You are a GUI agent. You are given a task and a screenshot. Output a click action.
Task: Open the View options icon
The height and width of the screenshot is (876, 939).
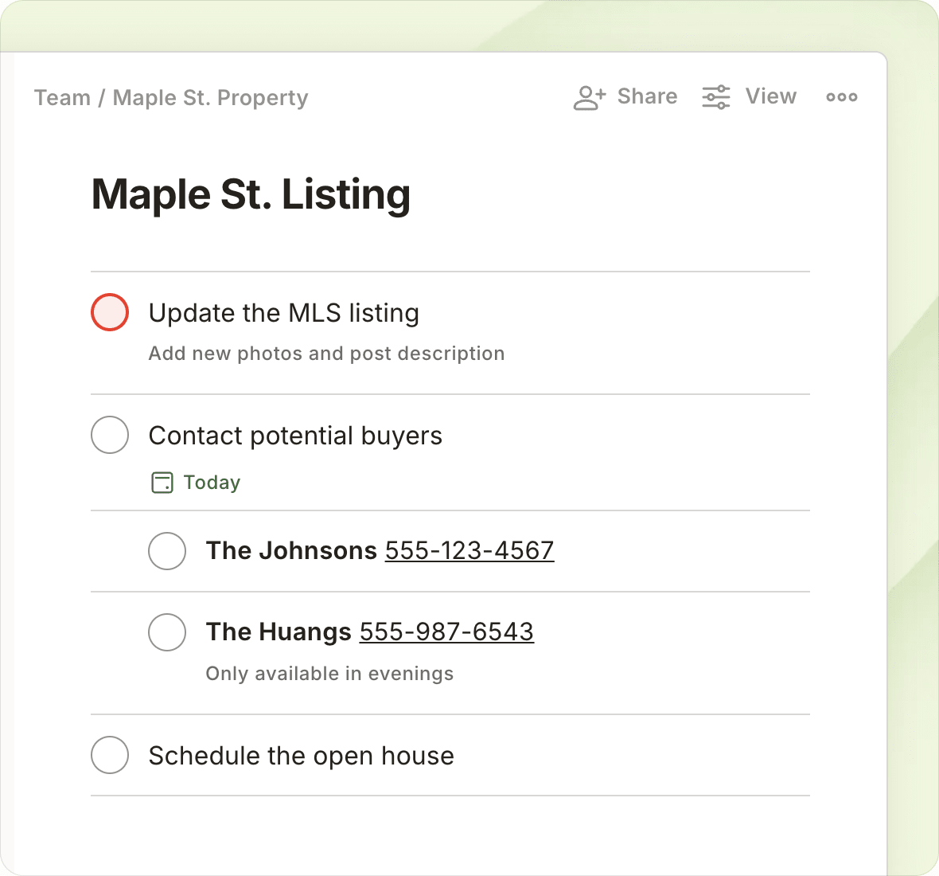tap(715, 96)
